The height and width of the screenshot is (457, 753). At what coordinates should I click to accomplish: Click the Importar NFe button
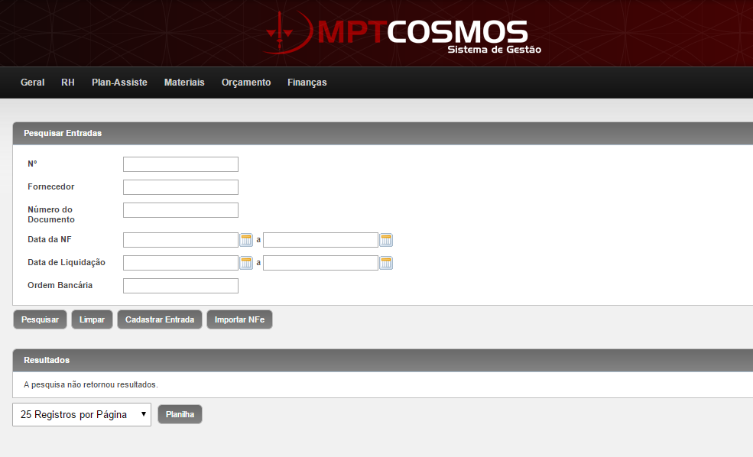(239, 319)
